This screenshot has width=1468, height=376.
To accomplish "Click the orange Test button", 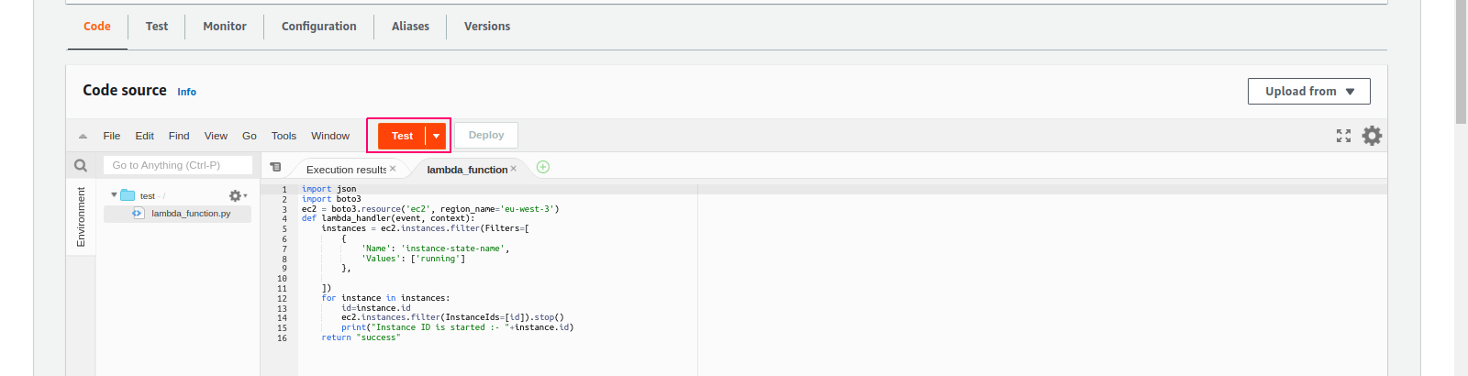I will [x=402, y=136].
